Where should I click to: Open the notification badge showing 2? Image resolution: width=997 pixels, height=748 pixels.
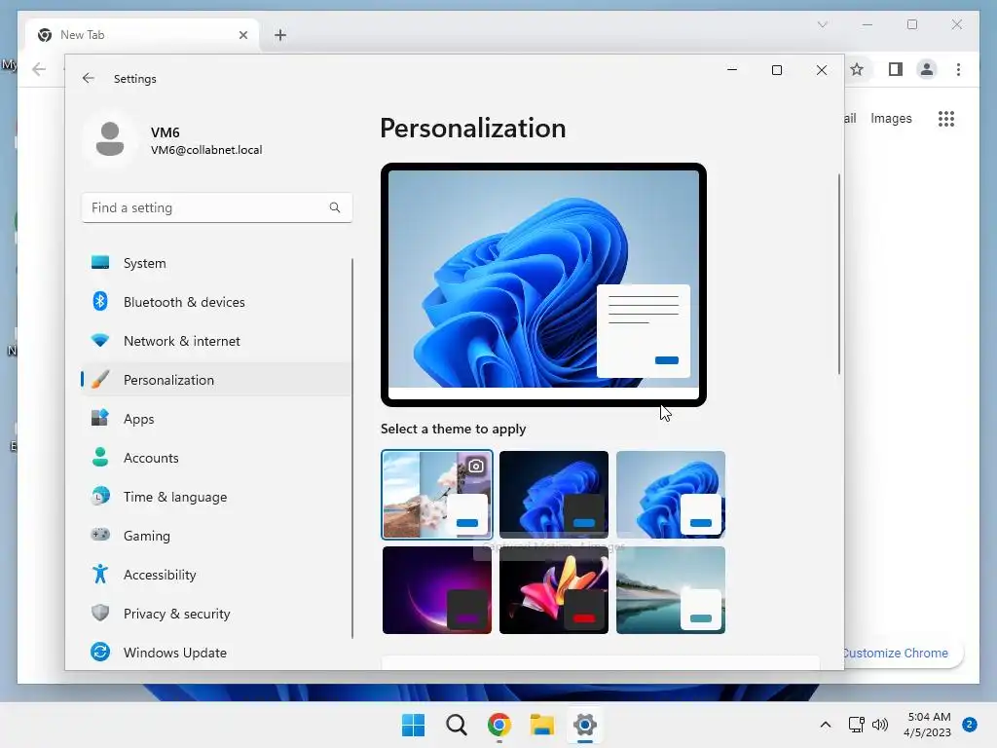click(970, 725)
